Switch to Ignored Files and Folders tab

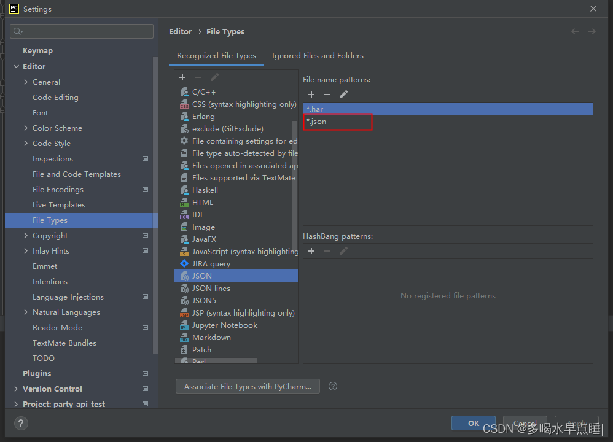tap(318, 55)
